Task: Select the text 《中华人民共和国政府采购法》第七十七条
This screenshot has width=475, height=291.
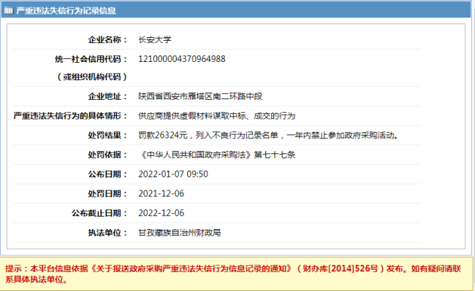Action: pyautogui.click(x=217, y=155)
